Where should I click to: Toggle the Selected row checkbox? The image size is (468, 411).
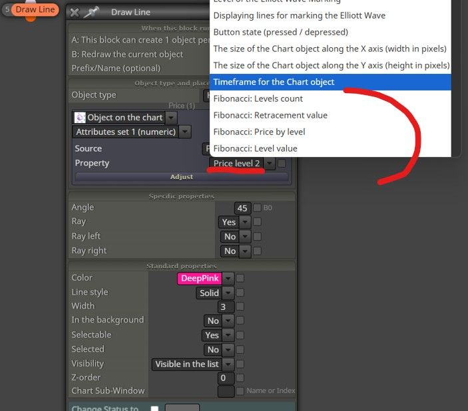(240, 349)
